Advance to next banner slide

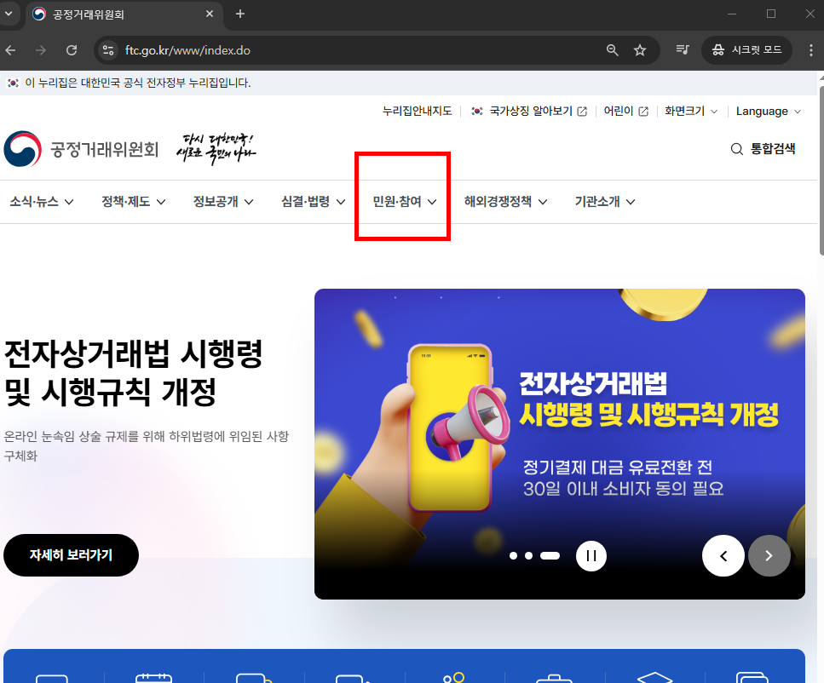click(x=769, y=555)
